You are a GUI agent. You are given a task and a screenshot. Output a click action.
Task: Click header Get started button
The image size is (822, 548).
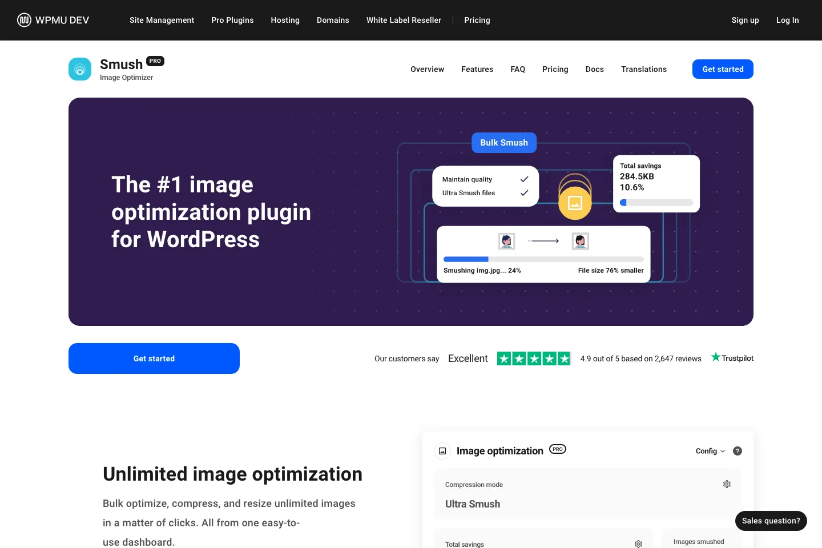click(x=723, y=69)
